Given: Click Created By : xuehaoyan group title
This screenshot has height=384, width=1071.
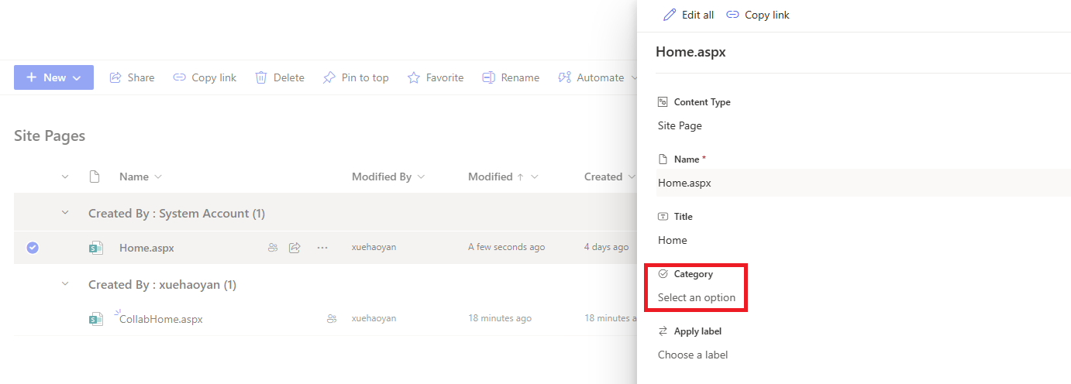Looking at the screenshot, I should 163,284.
